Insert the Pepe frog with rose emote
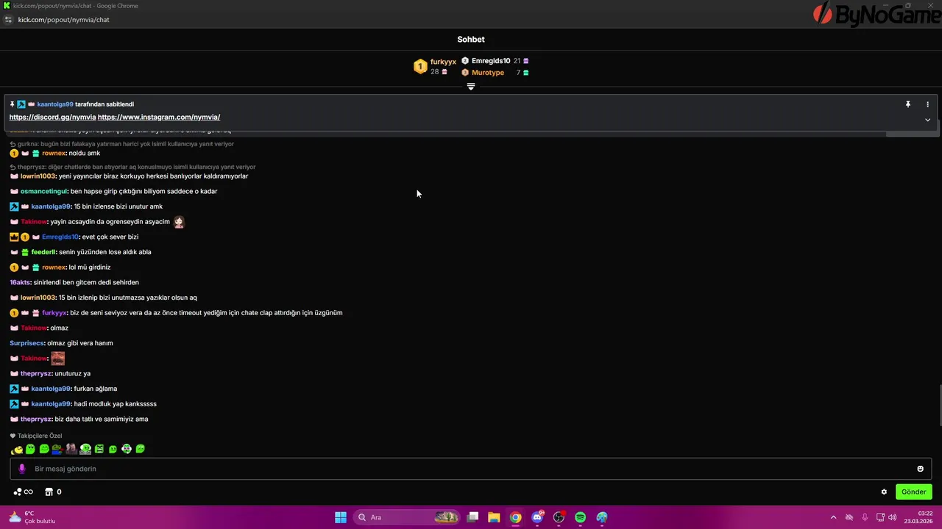The width and height of the screenshot is (942, 529). (57, 449)
